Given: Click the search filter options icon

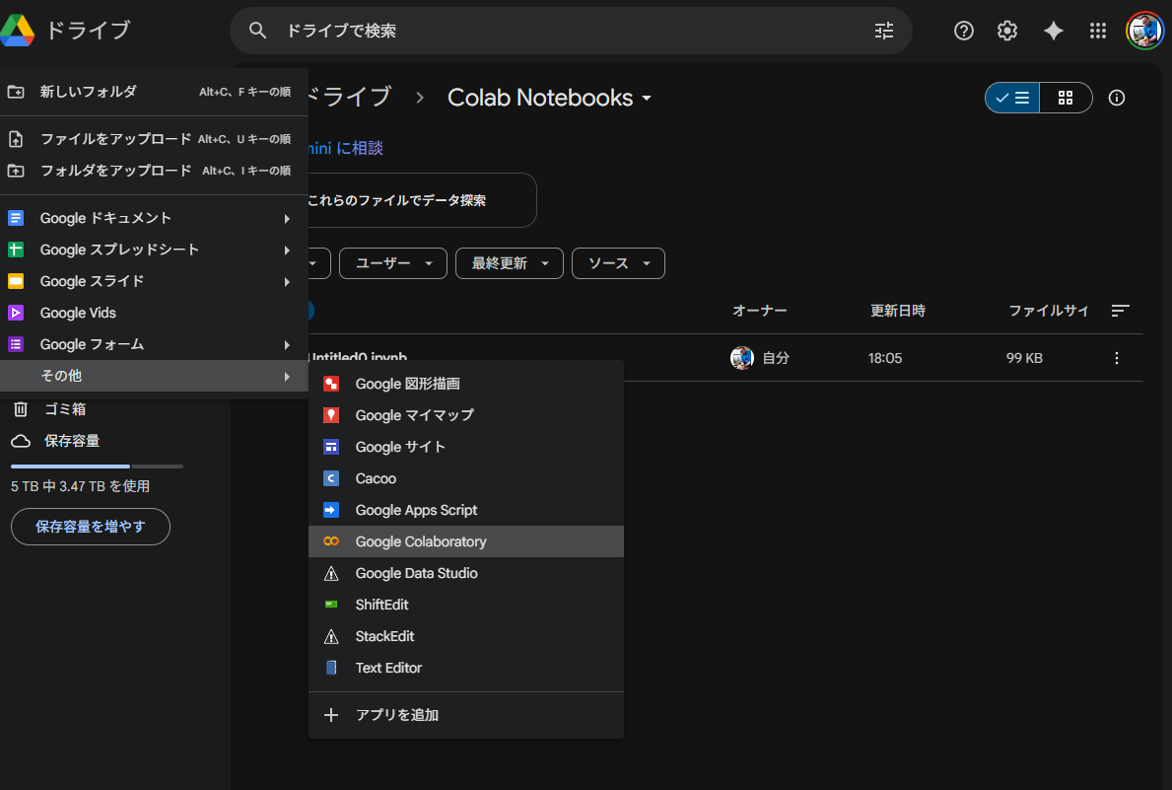Looking at the screenshot, I should (884, 31).
